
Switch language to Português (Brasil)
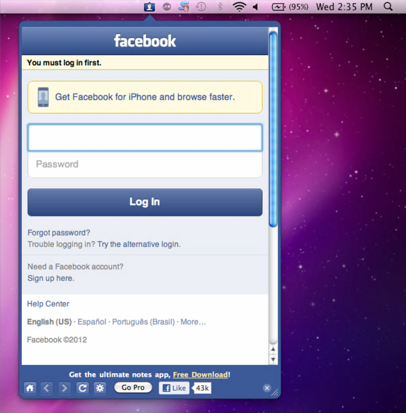pos(143,322)
